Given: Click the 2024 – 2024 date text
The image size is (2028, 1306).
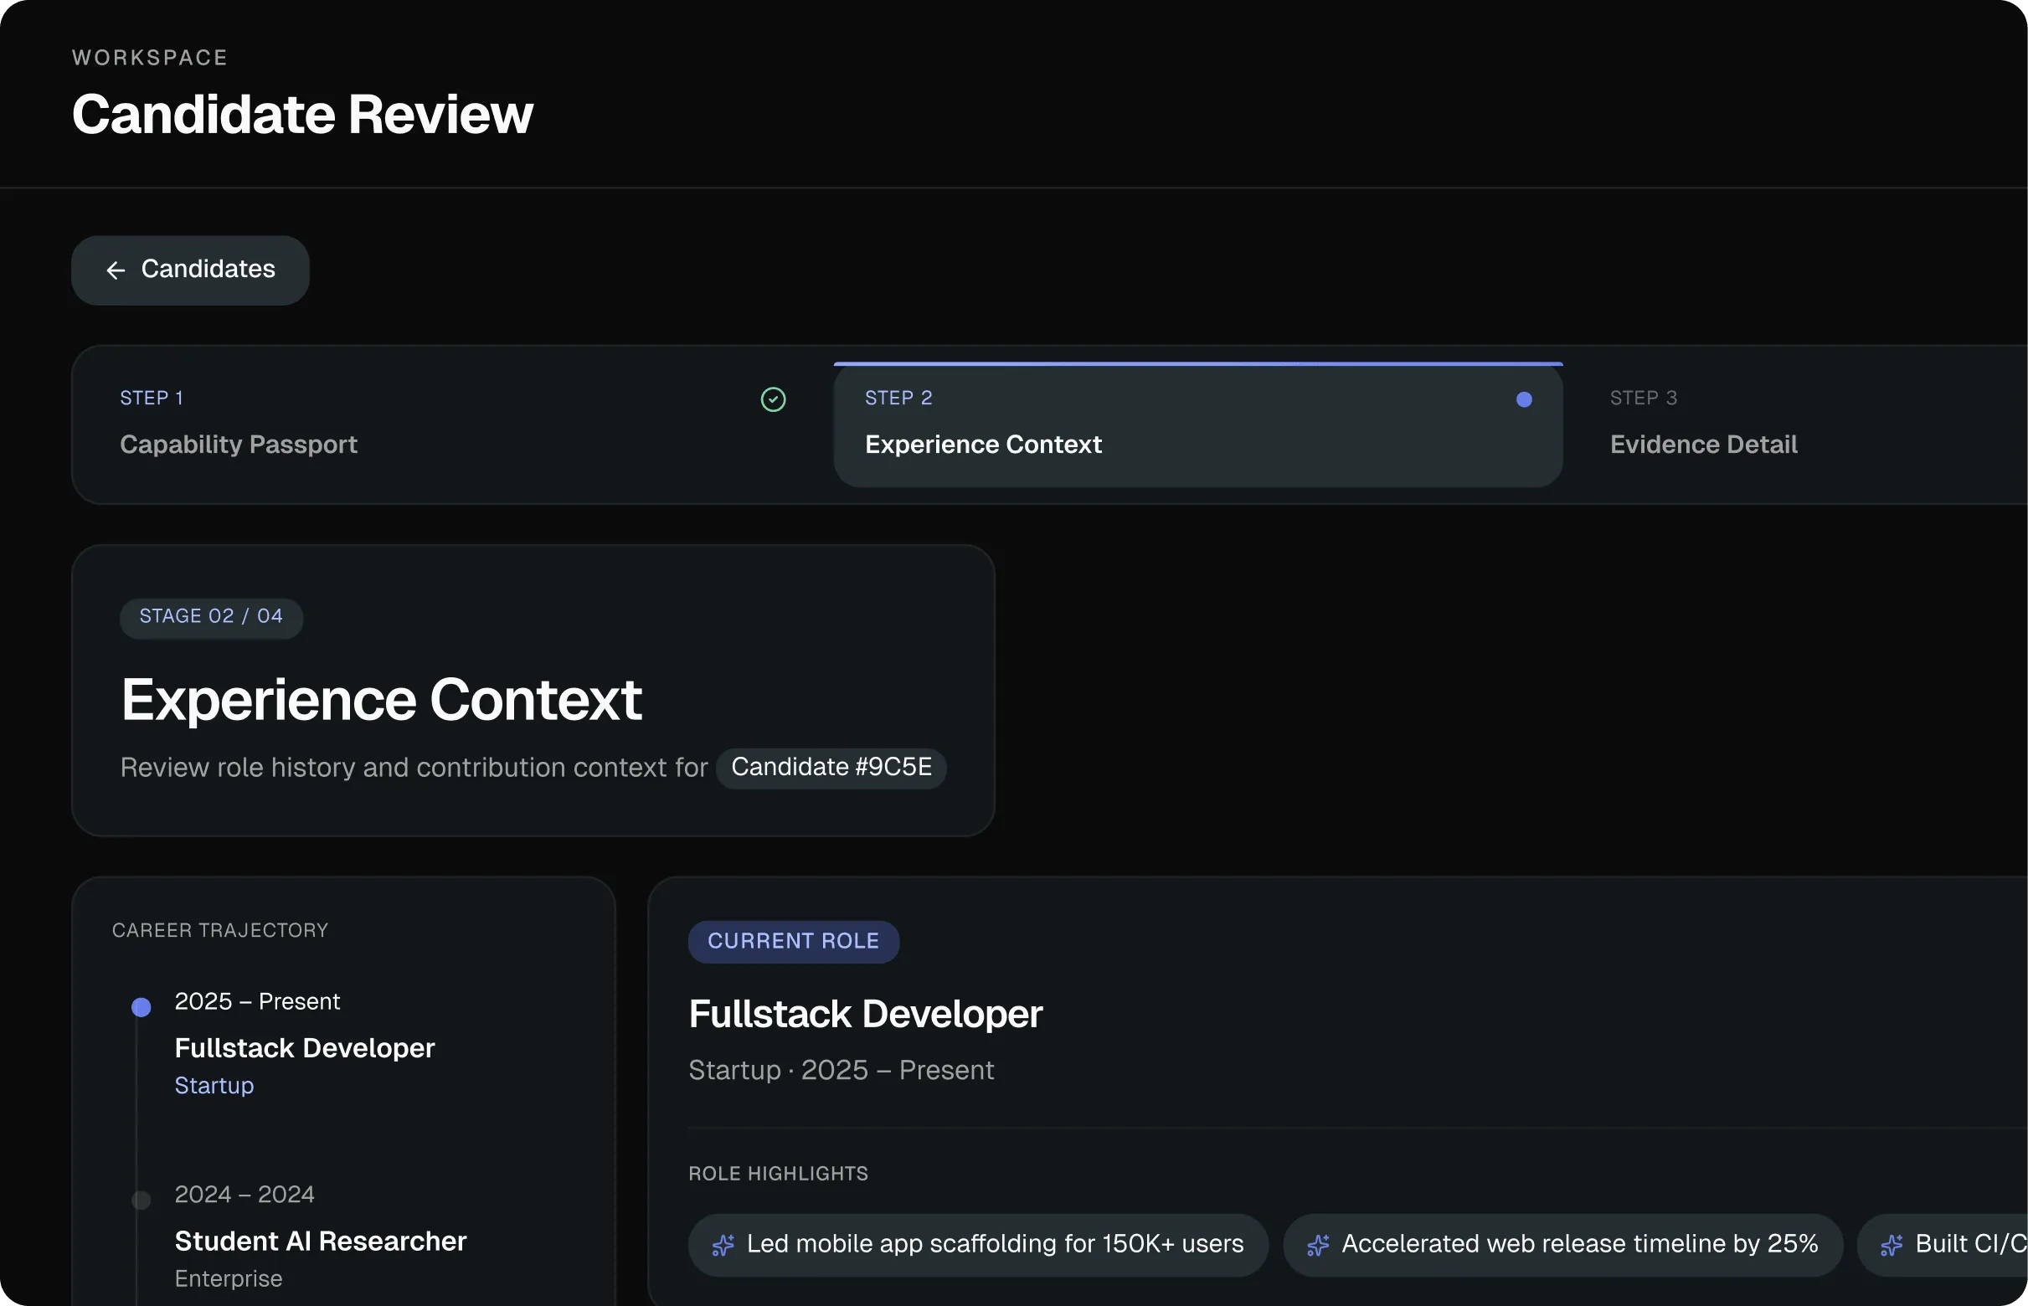Looking at the screenshot, I should tap(244, 1195).
